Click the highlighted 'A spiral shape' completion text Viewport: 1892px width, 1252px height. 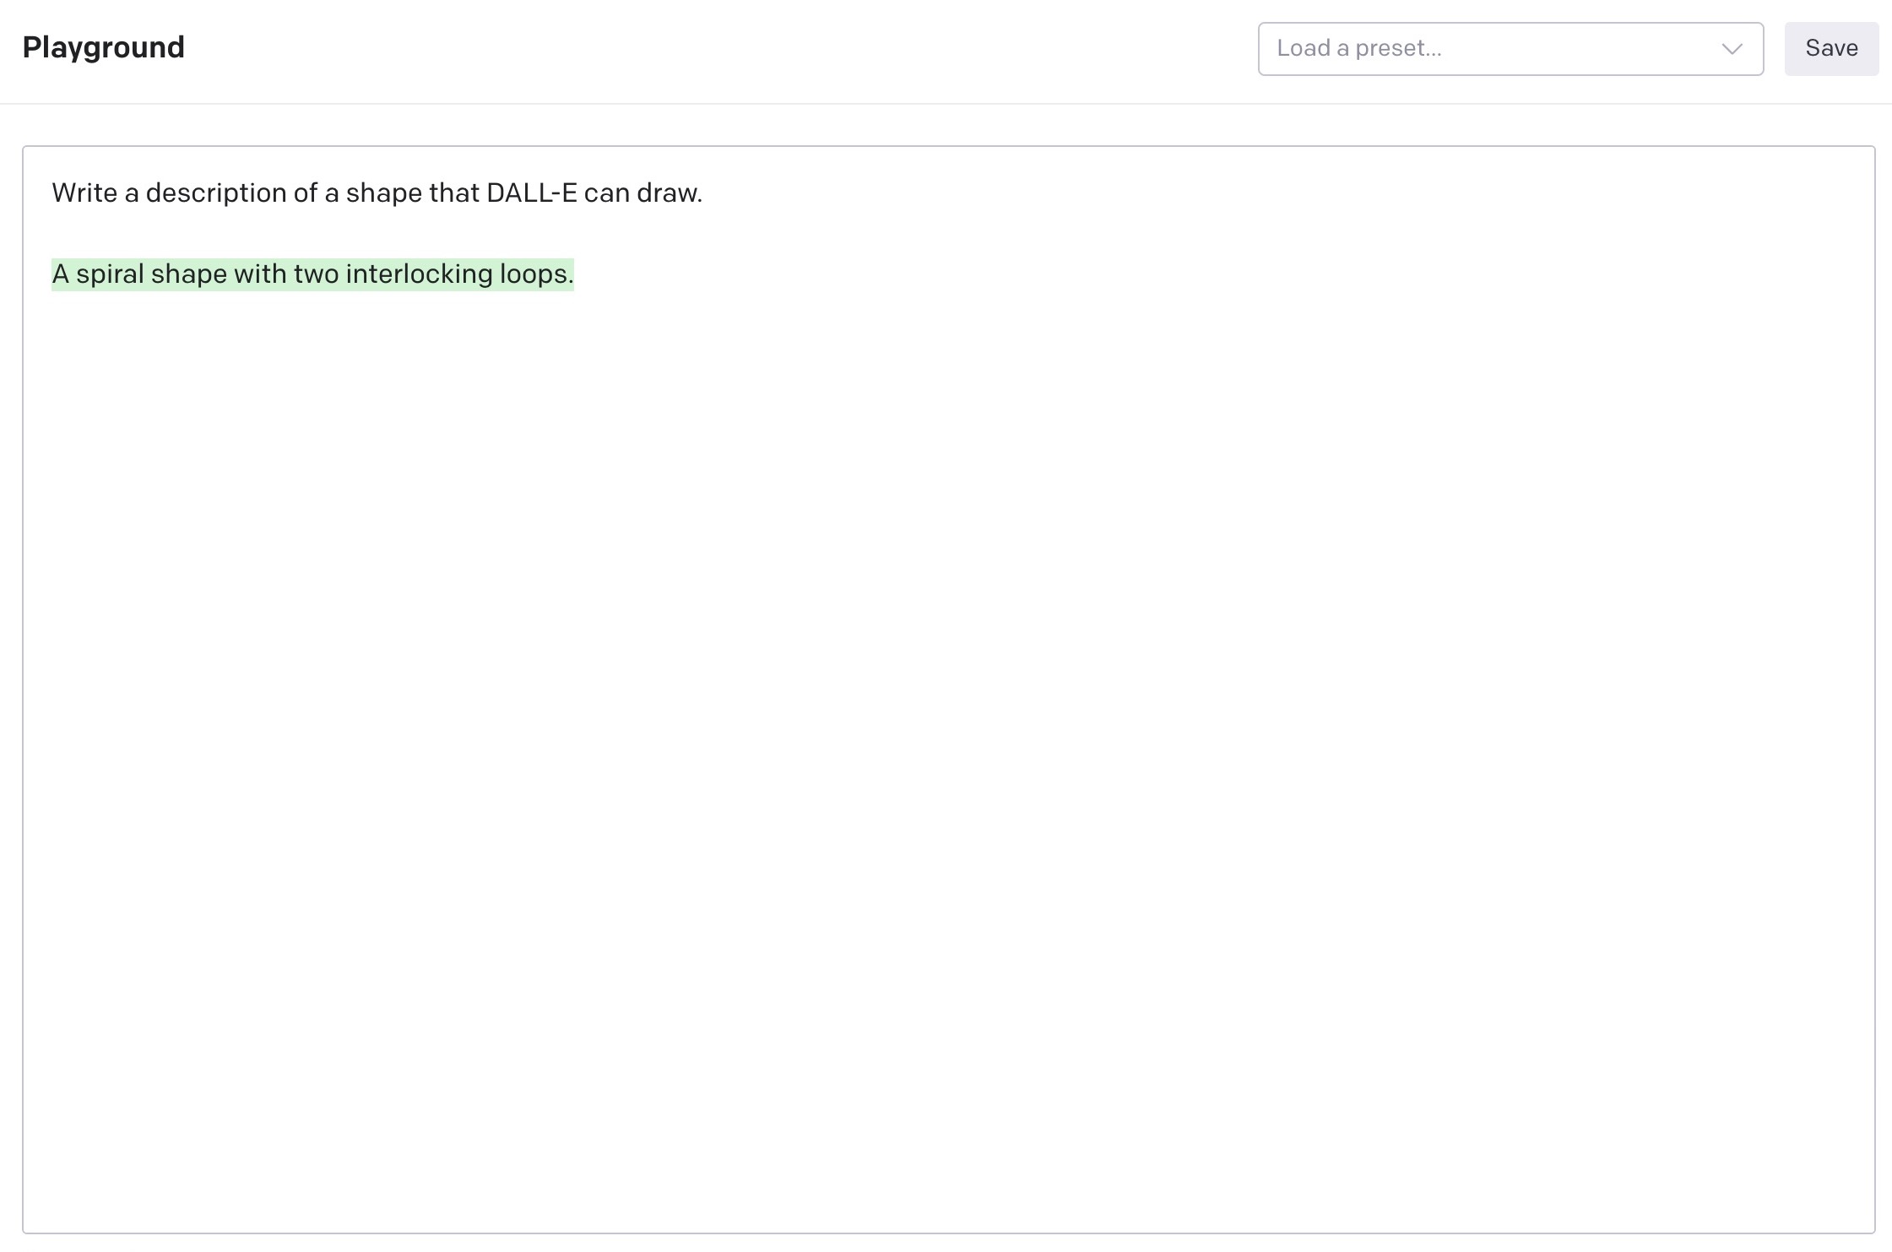tap(312, 274)
